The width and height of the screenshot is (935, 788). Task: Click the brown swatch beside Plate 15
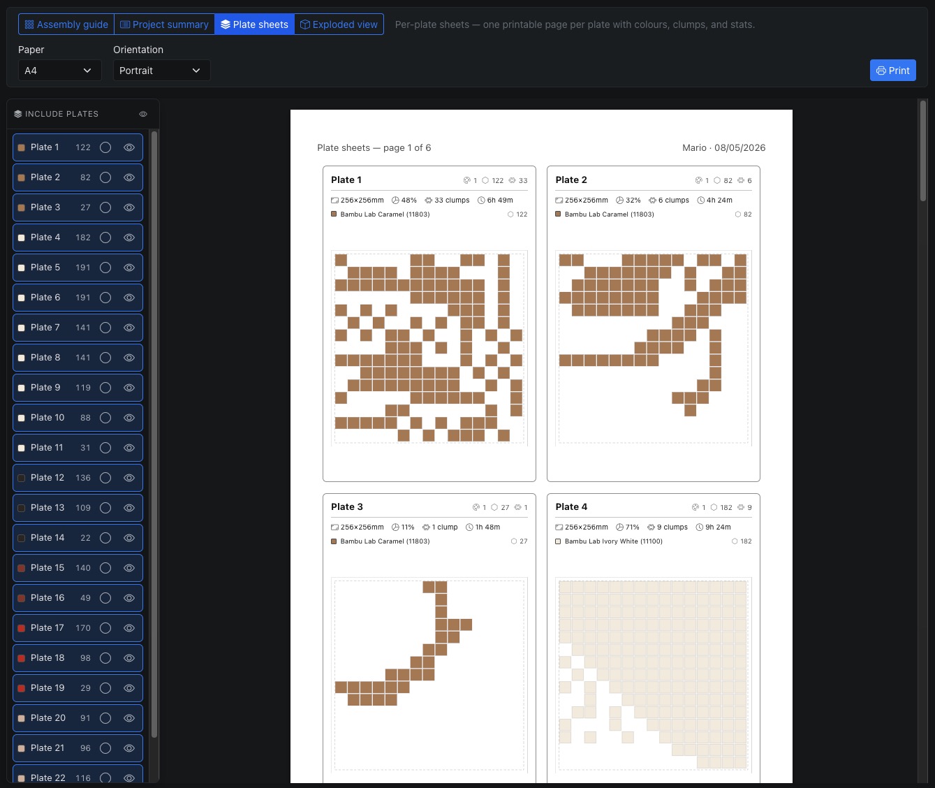[x=22, y=568]
